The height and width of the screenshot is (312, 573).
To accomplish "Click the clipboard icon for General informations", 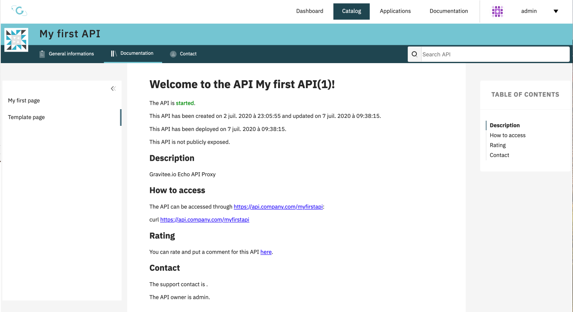I will (x=42, y=54).
